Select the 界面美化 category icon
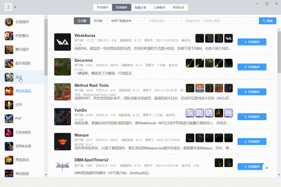Screen dimensions: 281x187 [x=9, y=160]
